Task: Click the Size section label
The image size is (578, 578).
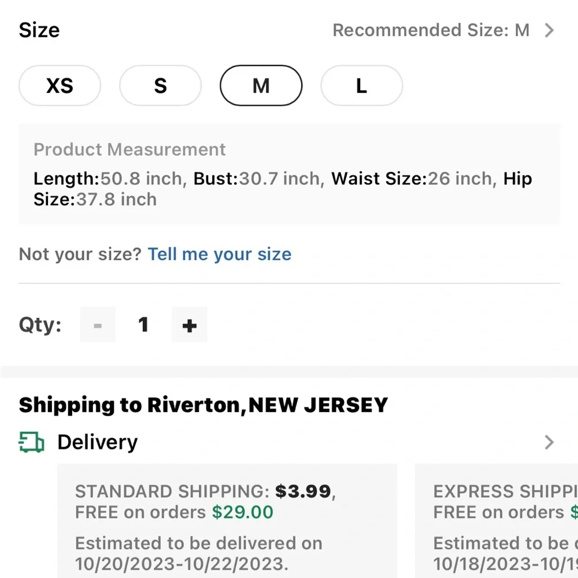Action: [x=39, y=31]
